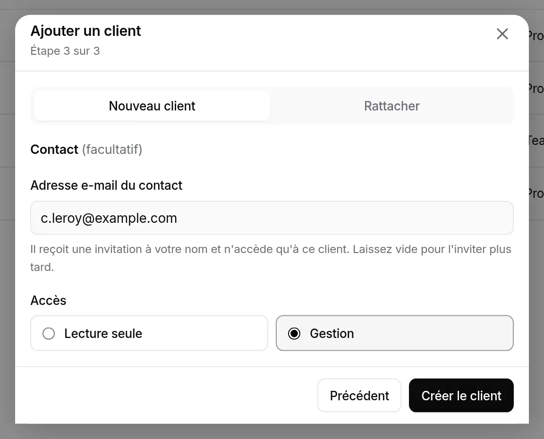544x439 pixels.
Task: Switch to the Rattacher tab
Action: (391, 106)
